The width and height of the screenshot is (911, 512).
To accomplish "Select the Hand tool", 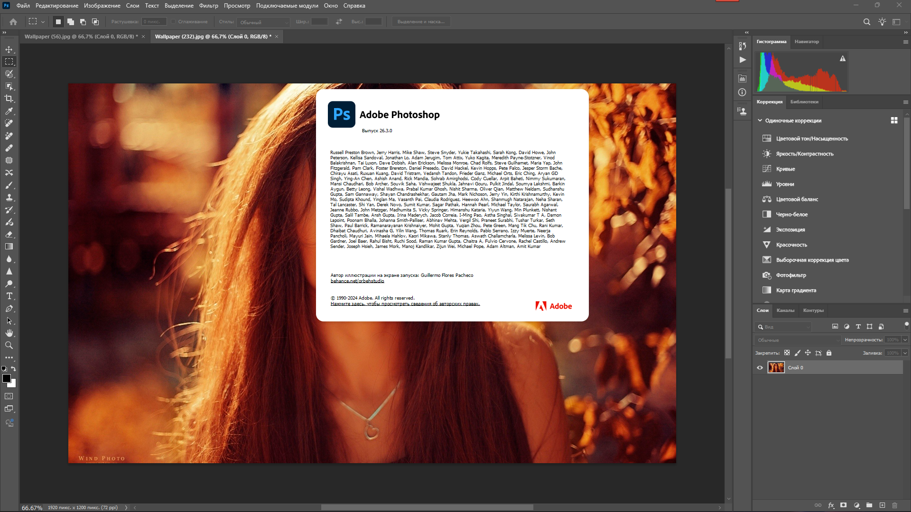I will pyautogui.click(x=9, y=333).
